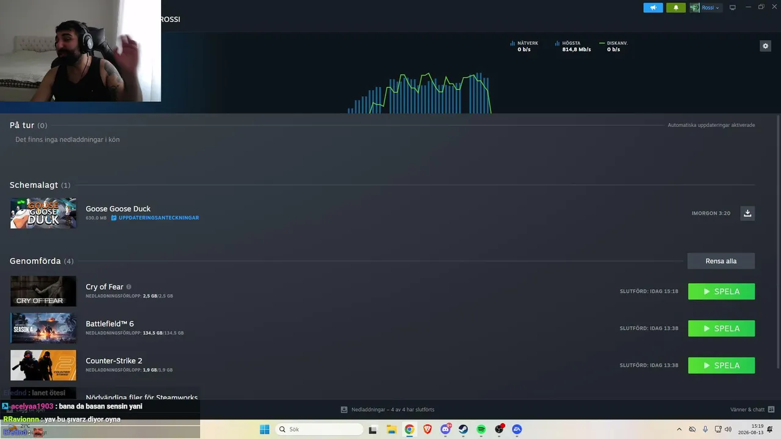Open Spotify from the taskbar
Image resolution: width=781 pixels, height=439 pixels.
coord(481,429)
